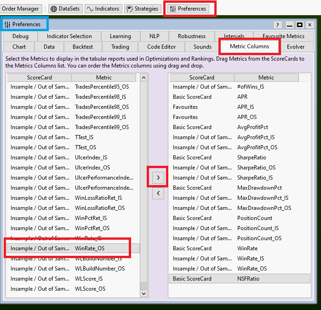Open the DataSets toolbar button
This screenshot has width=321, height=310.
click(64, 9)
